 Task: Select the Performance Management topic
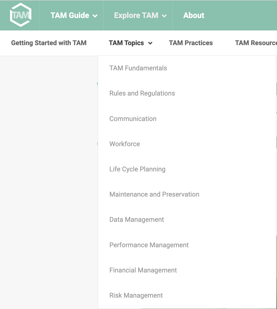coord(149,245)
